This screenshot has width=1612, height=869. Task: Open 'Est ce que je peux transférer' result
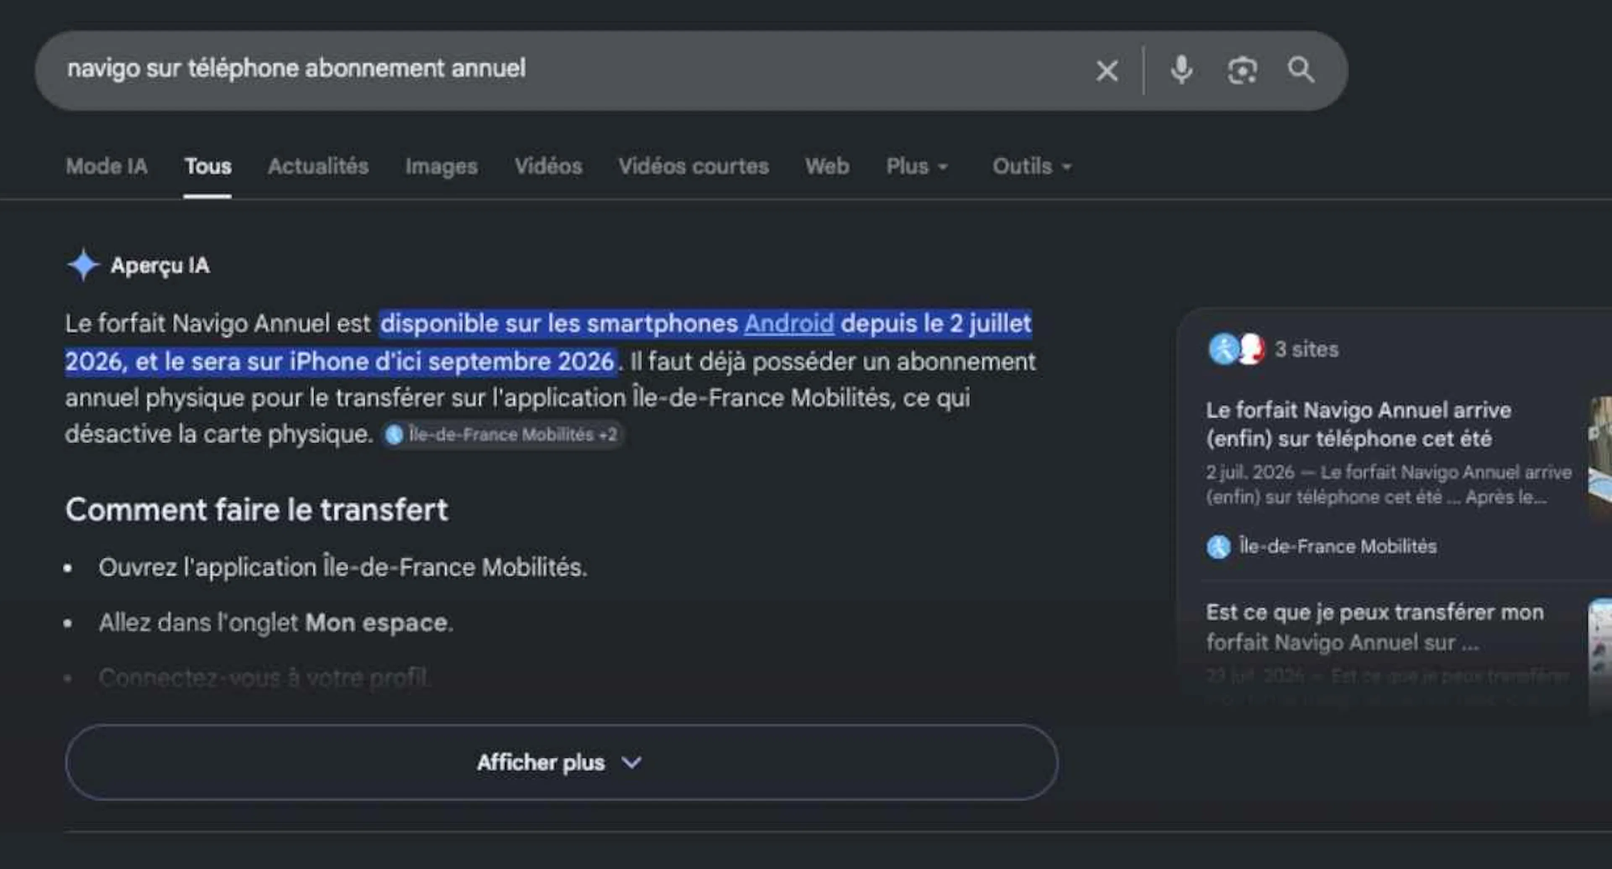[x=1374, y=627]
